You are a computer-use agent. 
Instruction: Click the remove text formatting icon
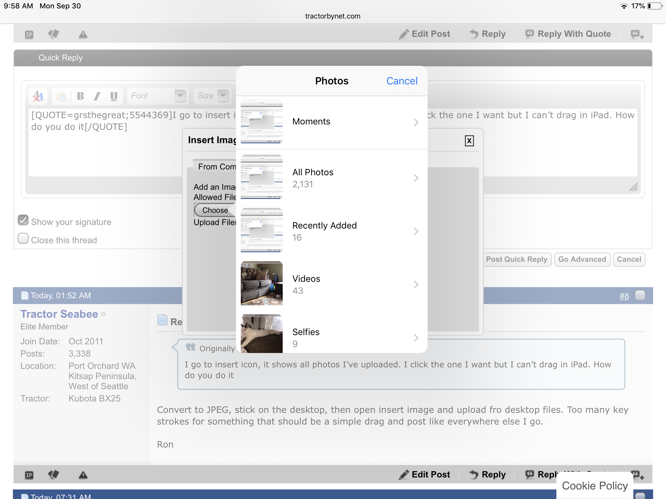38,96
